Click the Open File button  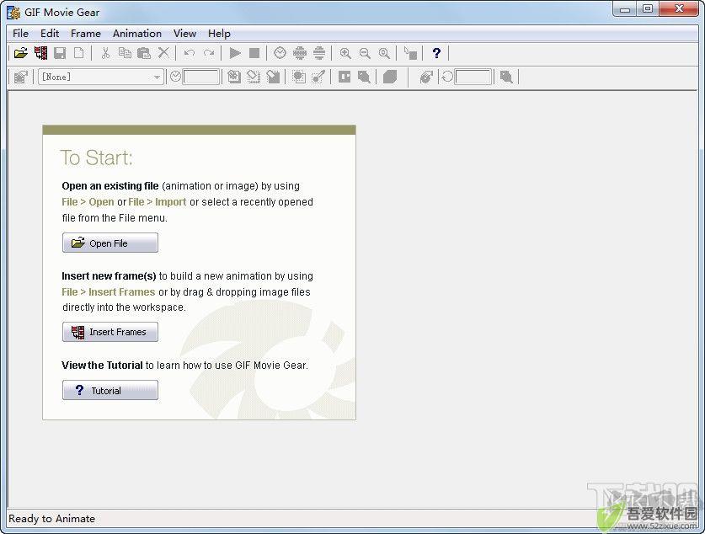tap(110, 243)
